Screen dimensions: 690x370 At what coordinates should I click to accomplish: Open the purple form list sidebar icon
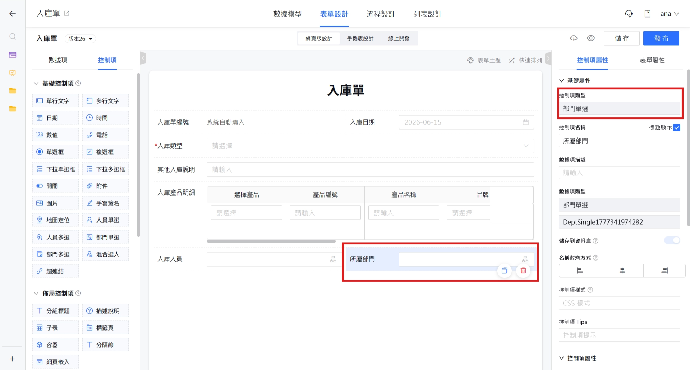point(13,55)
